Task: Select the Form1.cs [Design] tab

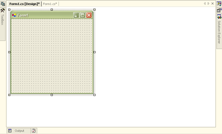Action: 24,4
